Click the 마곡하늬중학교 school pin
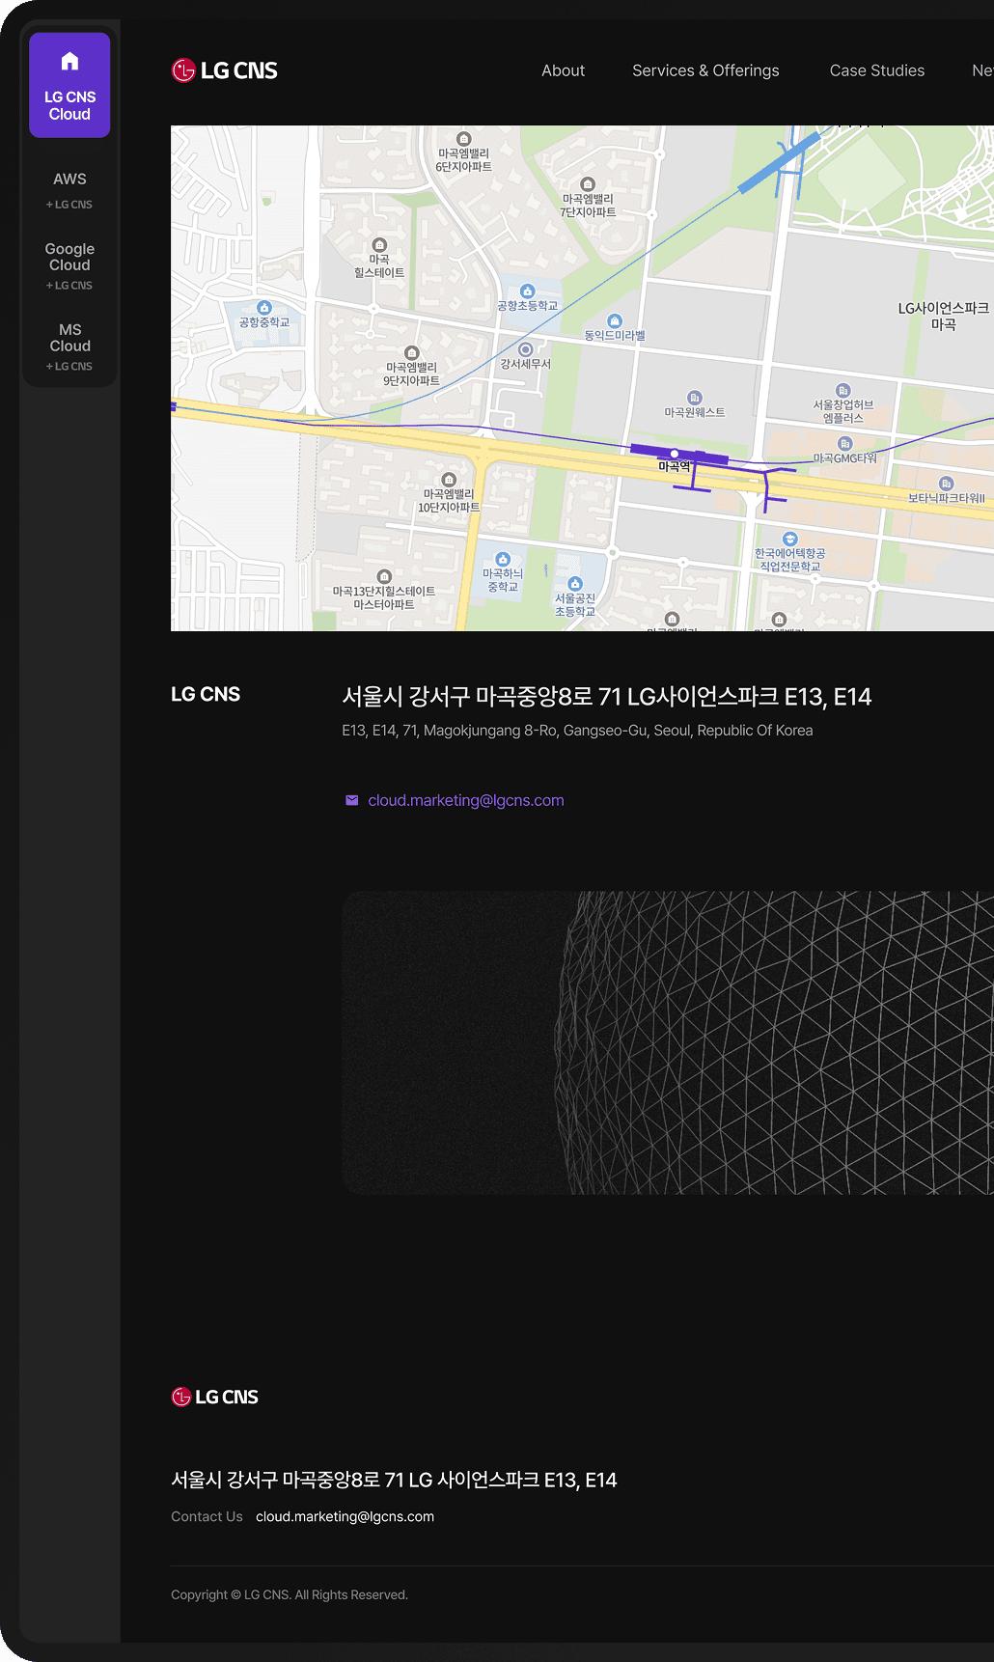The width and height of the screenshot is (994, 1662). click(502, 560)
